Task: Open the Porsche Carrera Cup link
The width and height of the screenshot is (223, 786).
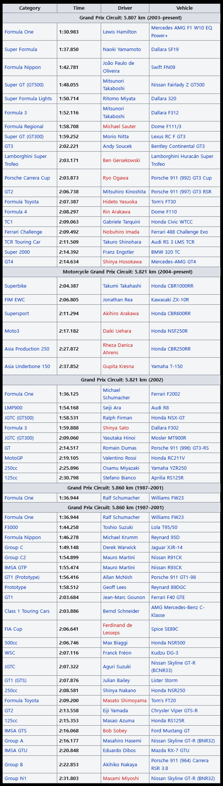Action: click(x=27, y=178)
